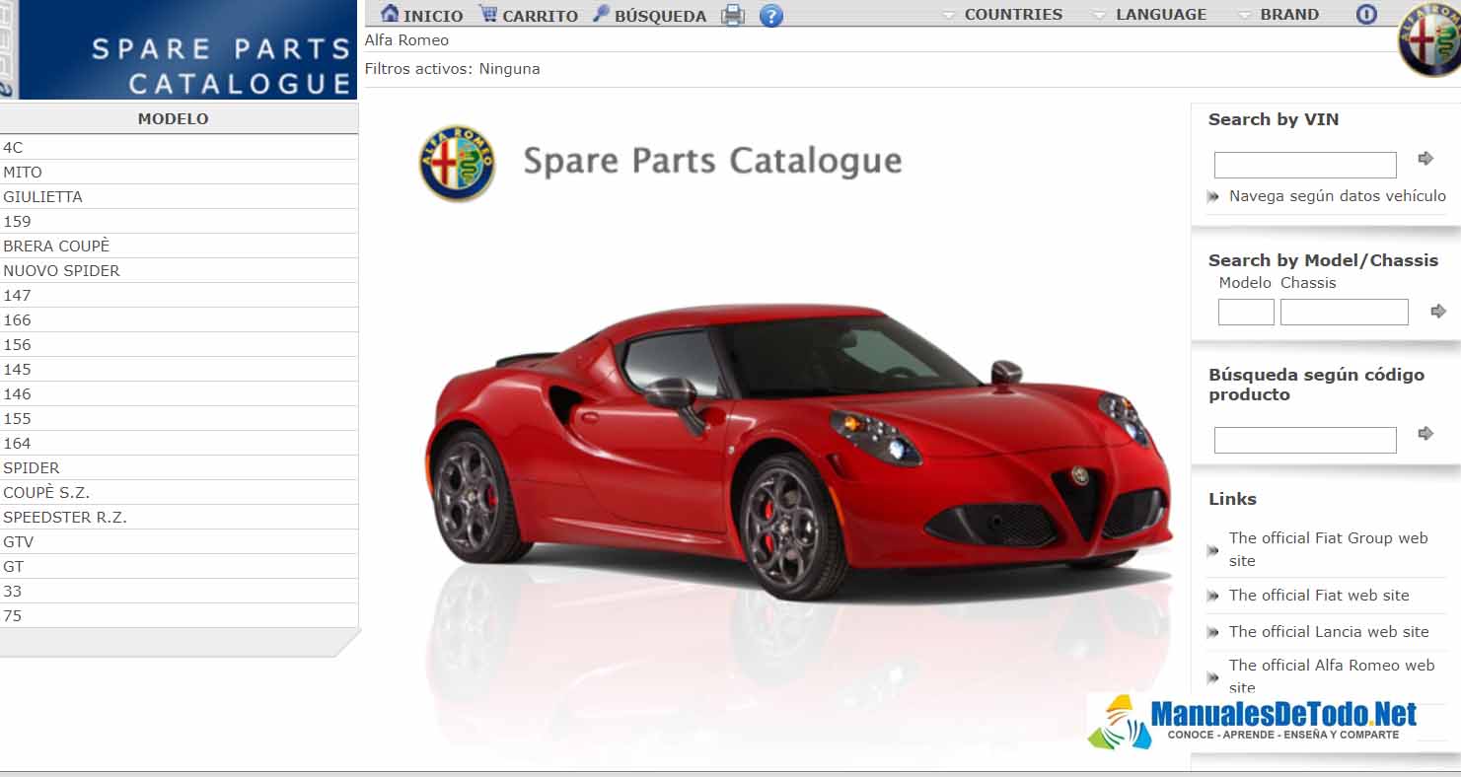Viewport: 1461px width, 777px height.
Task: Select the 75 model
Action: (179, 615)
